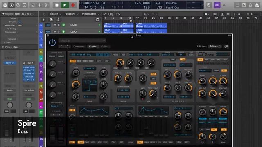Toggle the plugin power bypass button
262x147 pixels.
coord(52,42)
